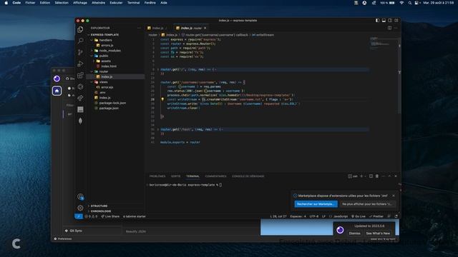Create a new terminal with plus icon
This screenshot has width=458, height=257.
[361, 176]
